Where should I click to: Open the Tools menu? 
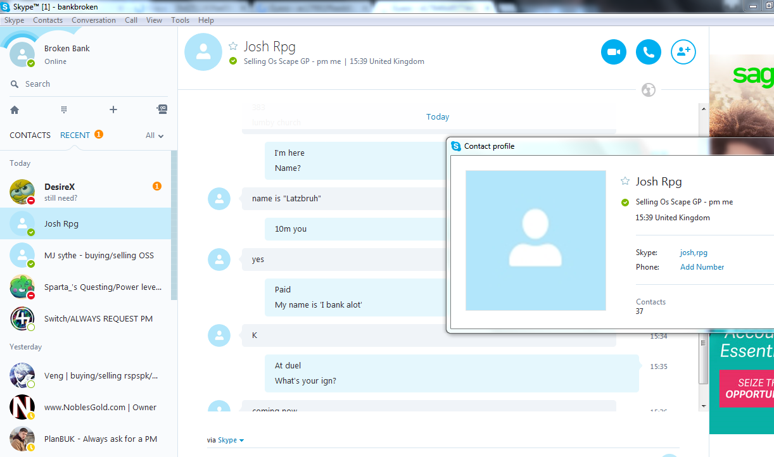coord(181,20)
